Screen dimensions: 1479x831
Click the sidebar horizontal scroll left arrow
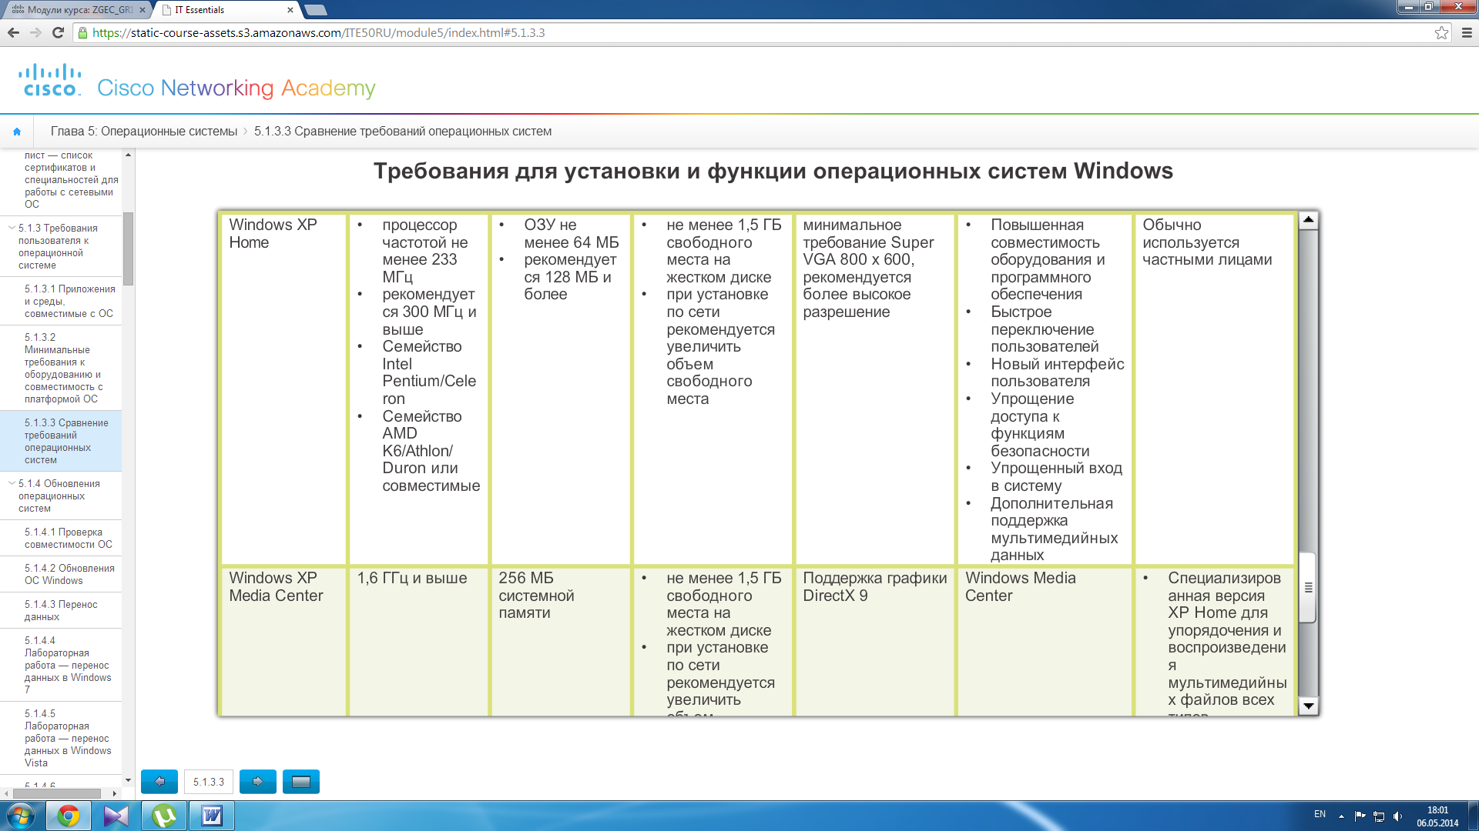click(7, 793)
